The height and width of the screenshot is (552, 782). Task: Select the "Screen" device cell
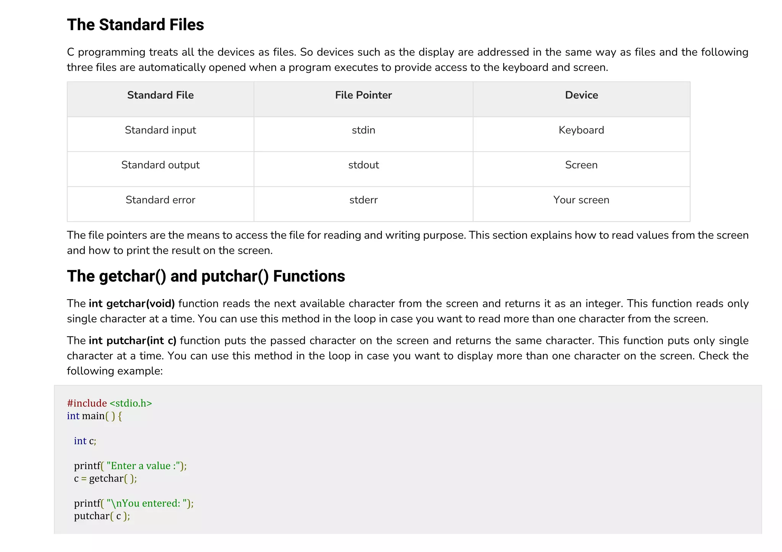click(581, 169)
